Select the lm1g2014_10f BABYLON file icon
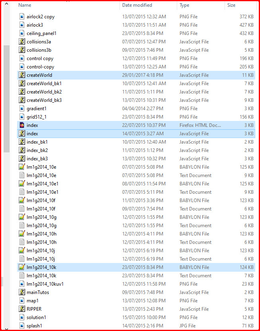 point(22,201)
